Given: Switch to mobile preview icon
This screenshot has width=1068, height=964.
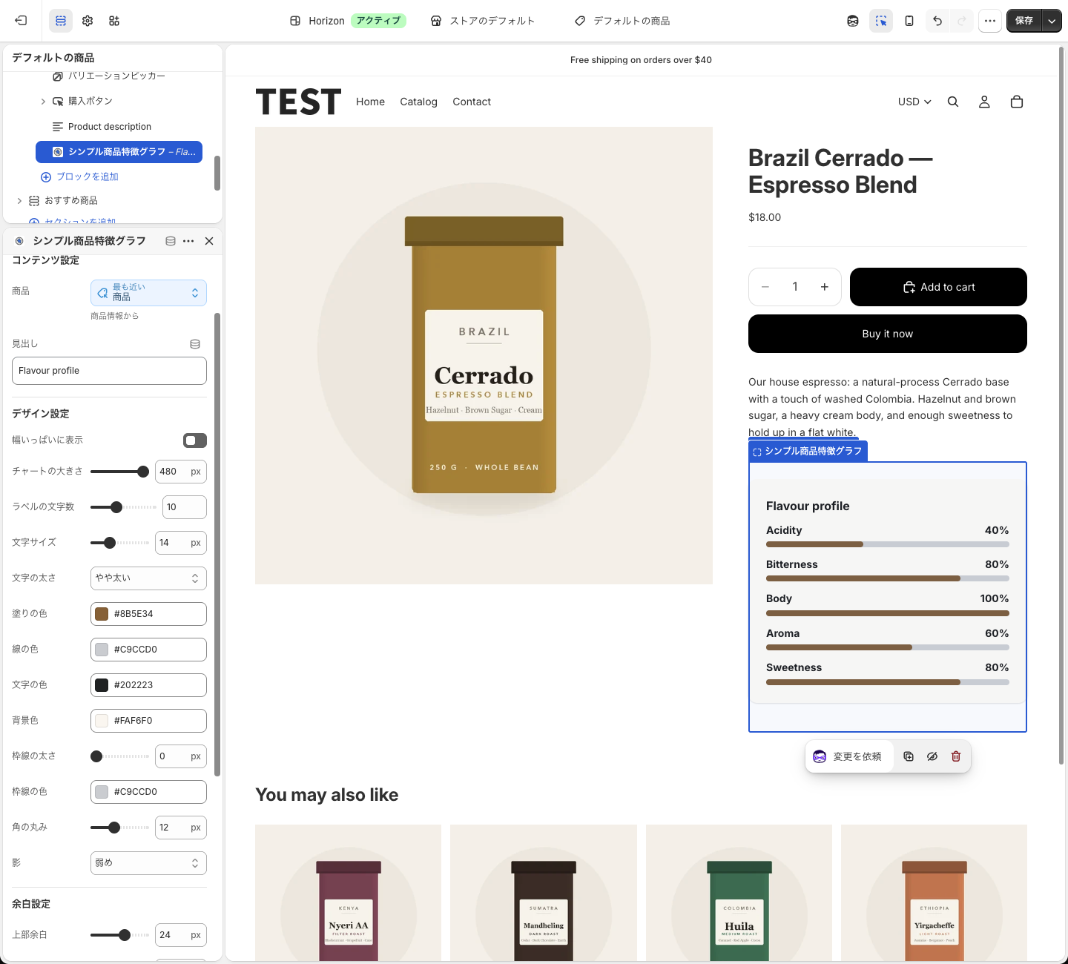Looking at the screenshot, I should tap(909, 21).
